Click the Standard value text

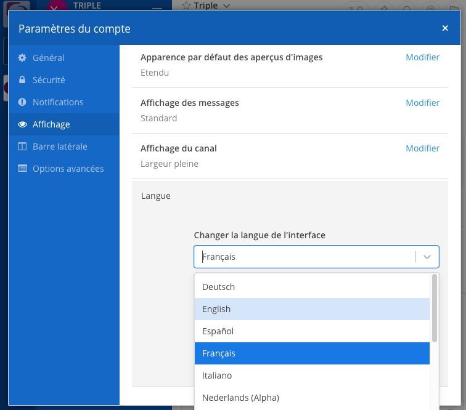pos(158,118)
